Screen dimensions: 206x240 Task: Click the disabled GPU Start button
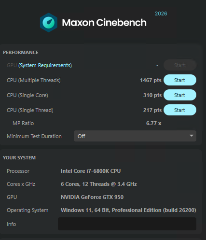180,65
